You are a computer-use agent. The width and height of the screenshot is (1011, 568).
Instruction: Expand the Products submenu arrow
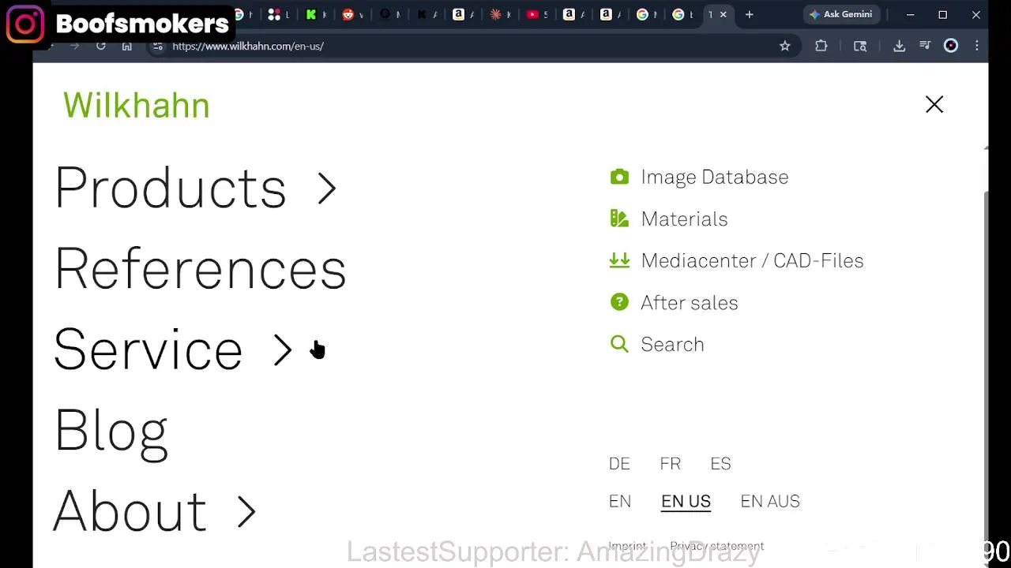pos(327,189)
